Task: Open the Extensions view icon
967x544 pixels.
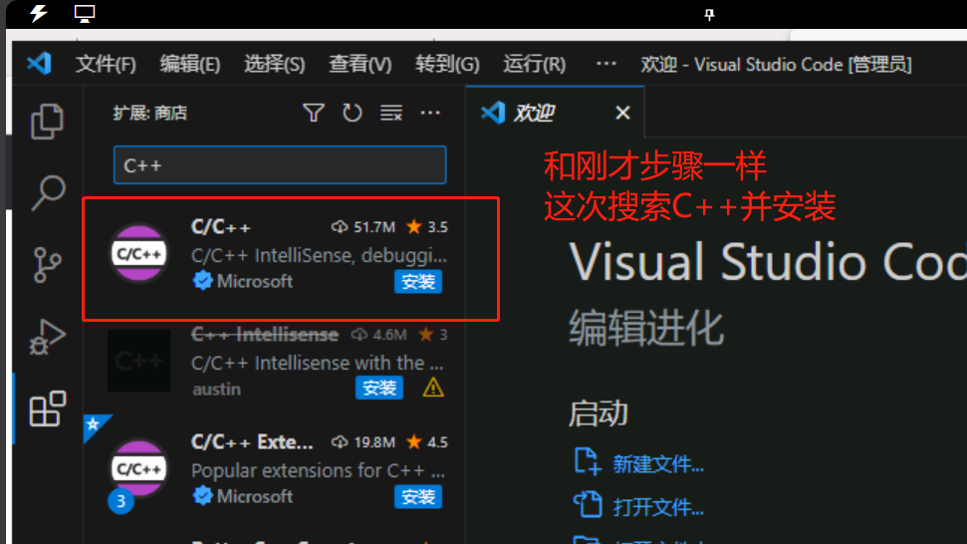Action: (48, 408)
